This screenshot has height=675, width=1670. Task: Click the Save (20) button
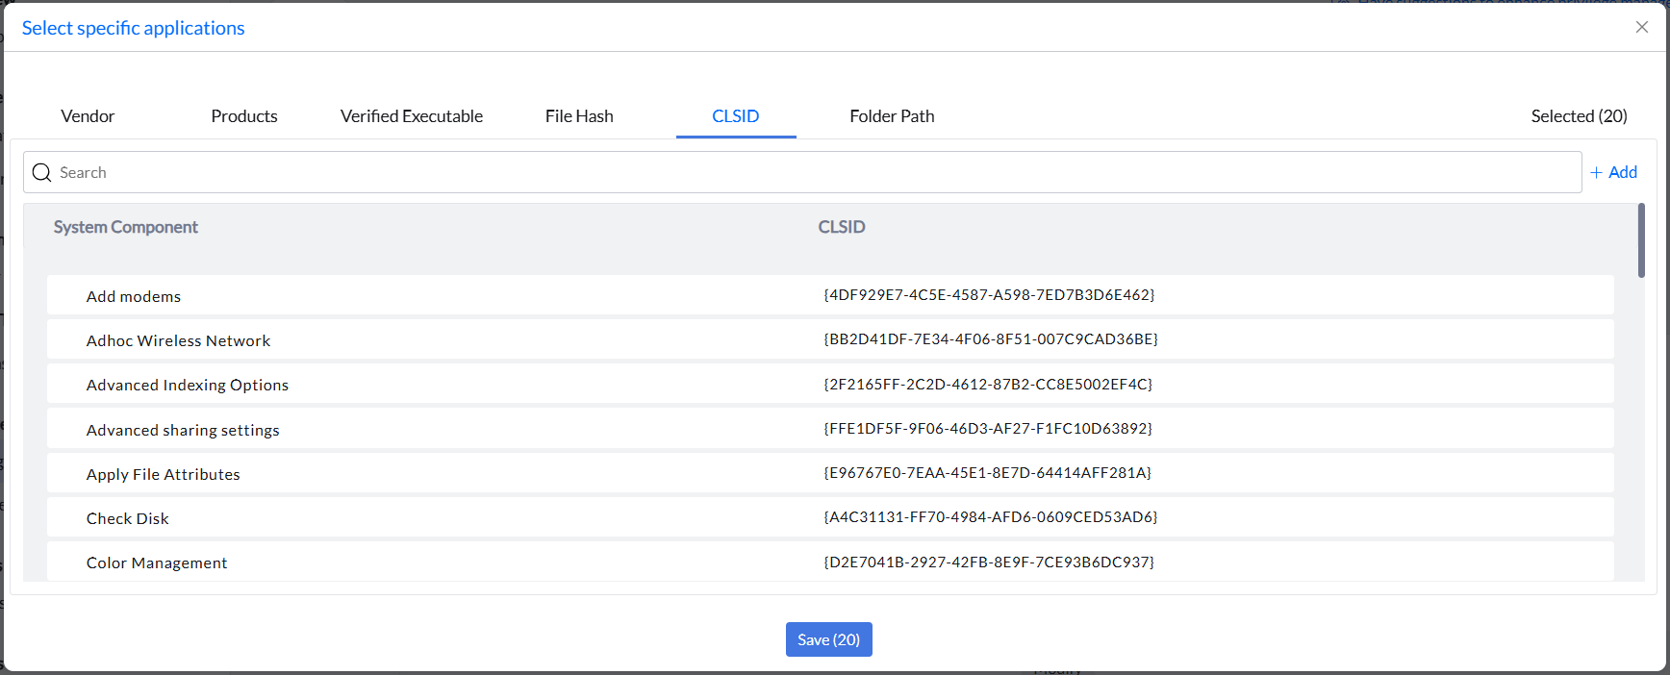click(x=829, y=639)
